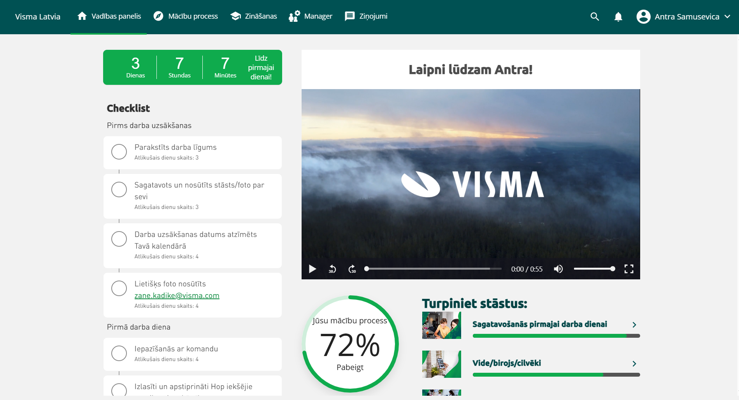Click the Pirmā darba diena label
The width and height of the screenshot is (739, 400).
(139, 327)
